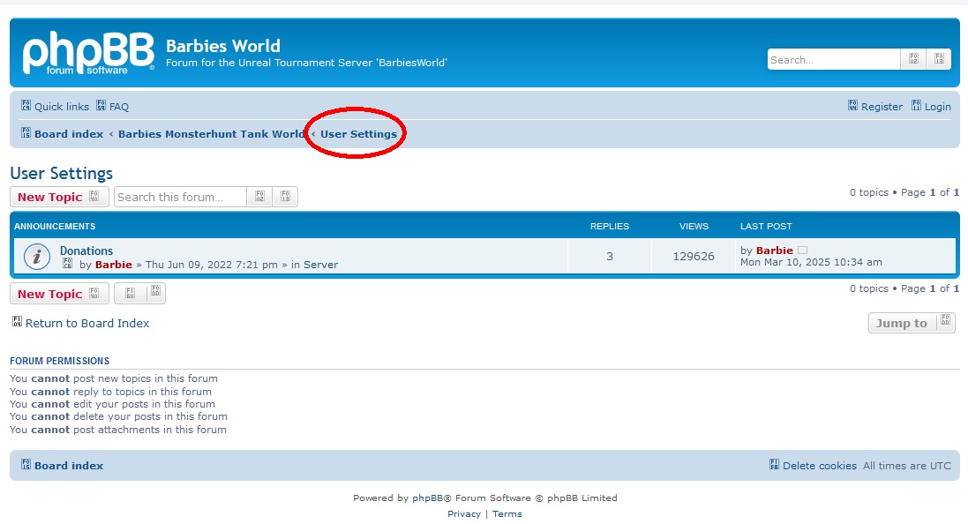The height and width of the screenshot is (524, 968).
Task: Open advanced search icon in the header
Action: coord(939,60)
